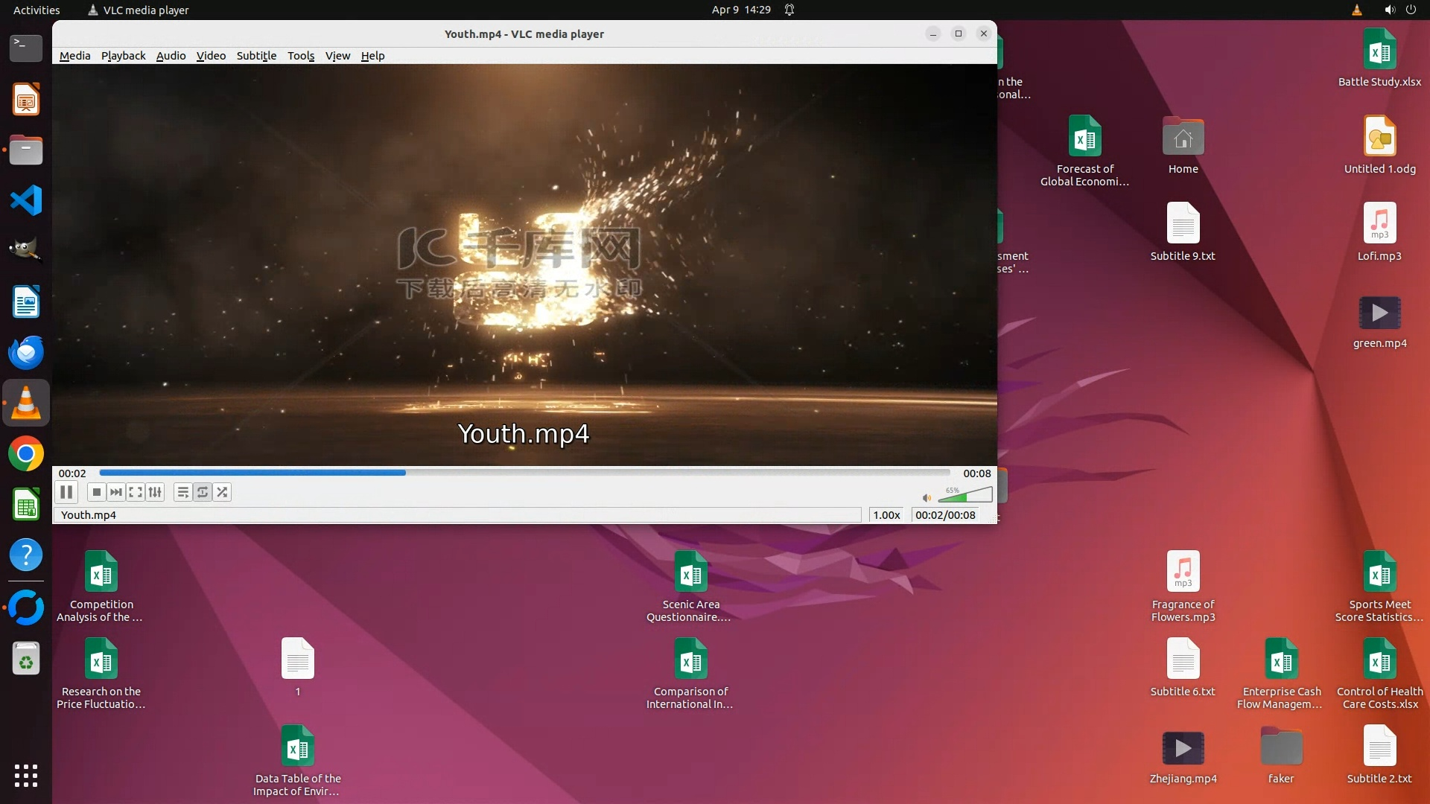Stop playback with the stop button
This screenshot has height=804, width=1430.
pos(96,492)
